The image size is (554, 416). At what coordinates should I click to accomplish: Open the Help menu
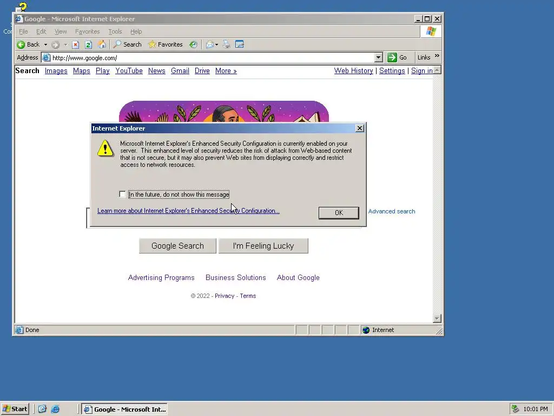(x=136, y=31)
